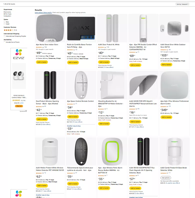
Task: Add Ajax Home Siren to basket
Action: (41, 62)
